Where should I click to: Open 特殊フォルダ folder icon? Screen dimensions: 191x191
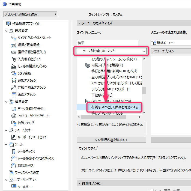coord(14,123)
